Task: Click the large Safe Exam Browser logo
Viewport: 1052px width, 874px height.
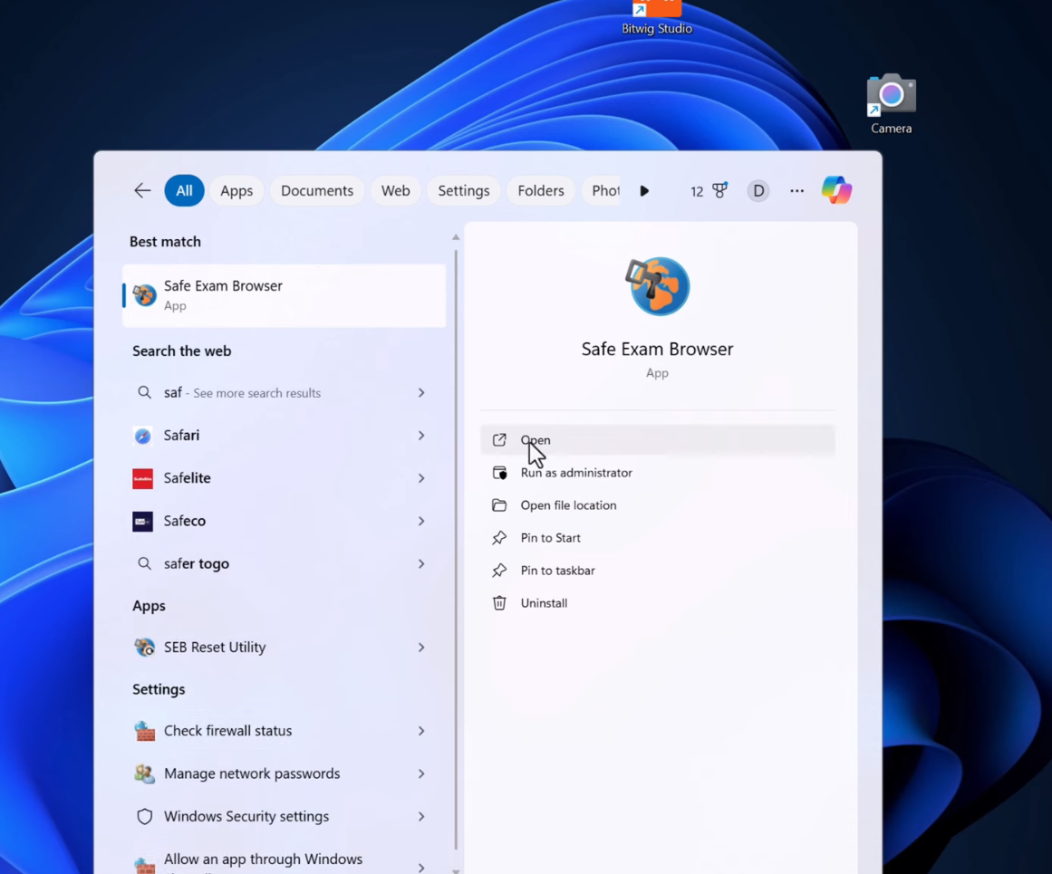Action: (x=658, y=286)
